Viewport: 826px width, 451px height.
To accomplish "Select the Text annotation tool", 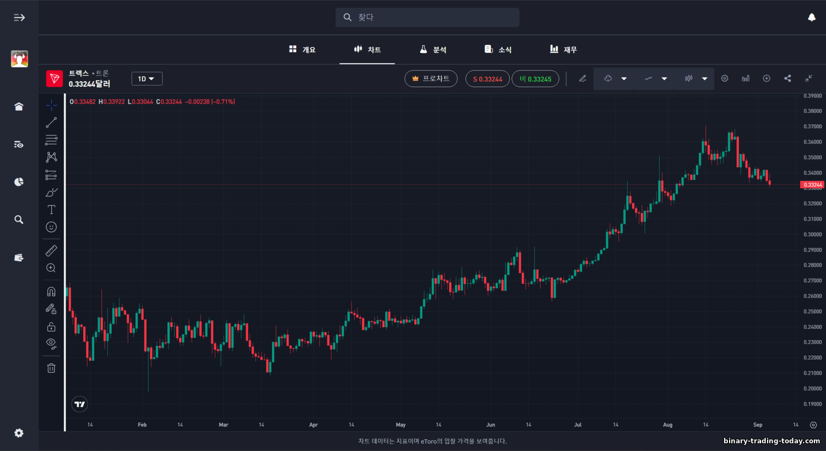I will (x=51, y=210).
